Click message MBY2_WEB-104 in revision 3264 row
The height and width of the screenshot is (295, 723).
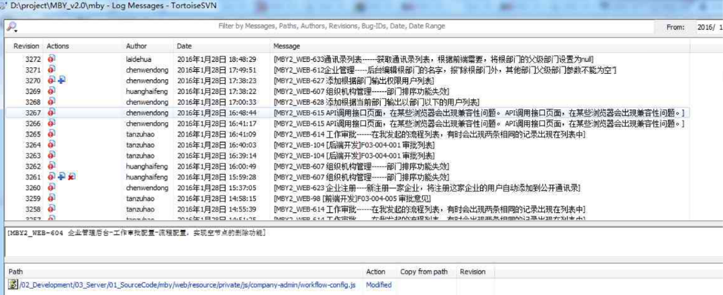coord(354,144)
